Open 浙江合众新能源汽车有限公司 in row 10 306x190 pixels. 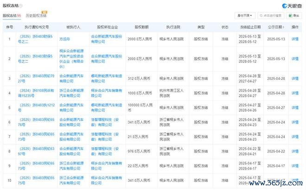[x=71, y=180]
